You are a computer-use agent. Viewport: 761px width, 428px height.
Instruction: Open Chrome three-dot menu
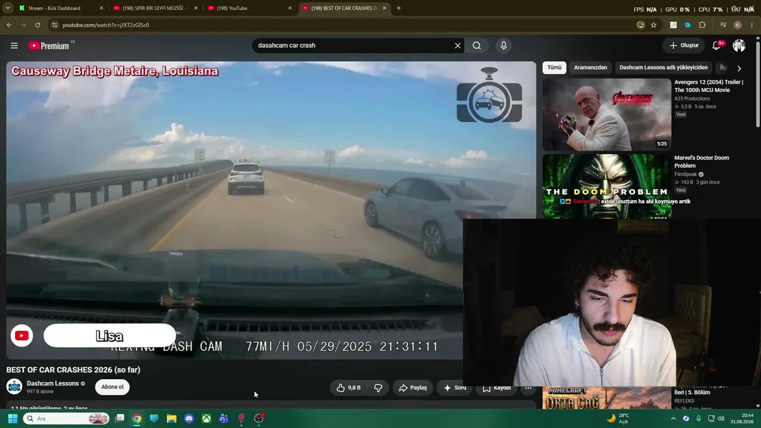(x=752, y=25)
